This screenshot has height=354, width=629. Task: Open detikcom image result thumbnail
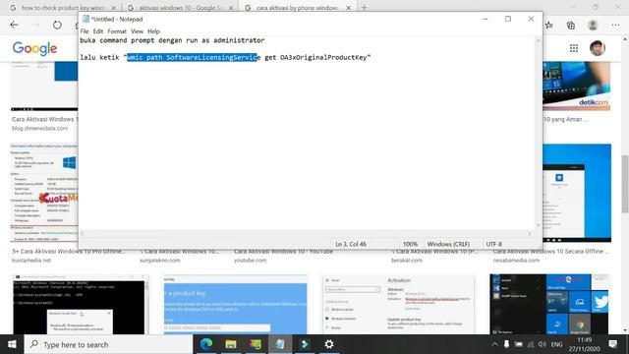(577, 86)
